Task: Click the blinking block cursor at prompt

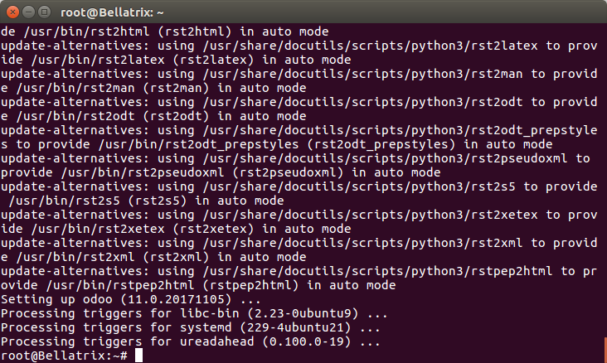Action: click(138, 356)
